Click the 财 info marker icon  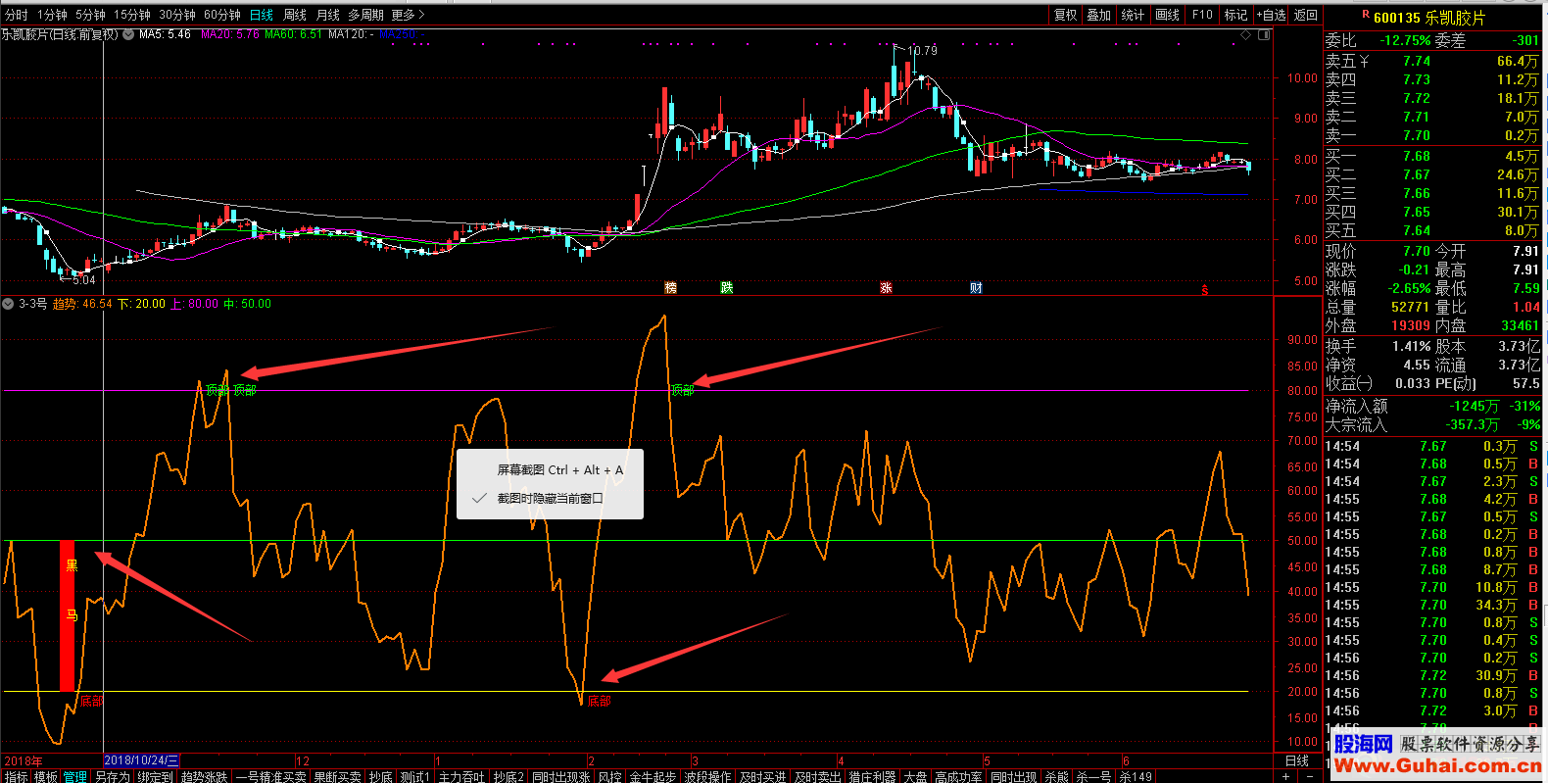tap(976, 288)
